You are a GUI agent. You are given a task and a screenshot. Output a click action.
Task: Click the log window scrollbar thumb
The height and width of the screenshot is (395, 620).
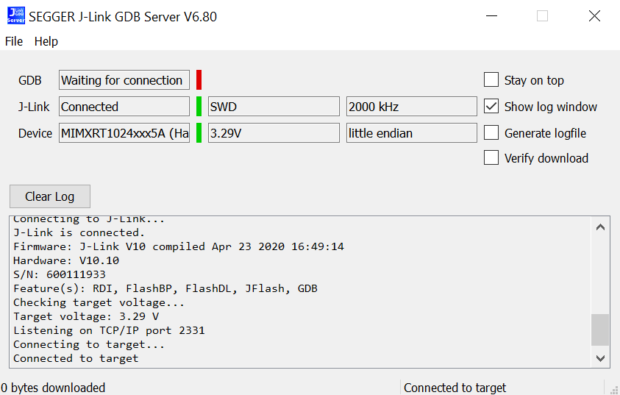[600, 330]
